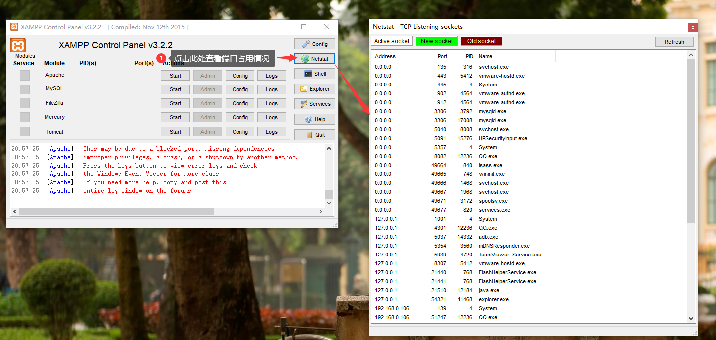Click the green New socket legend

pos(437,41)
